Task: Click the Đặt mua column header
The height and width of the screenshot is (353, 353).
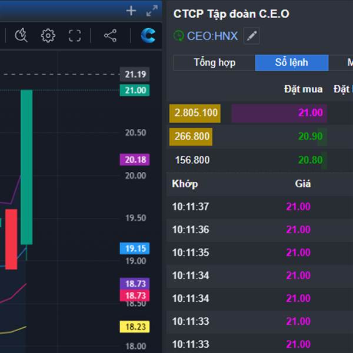Action: tap(303, 89)
